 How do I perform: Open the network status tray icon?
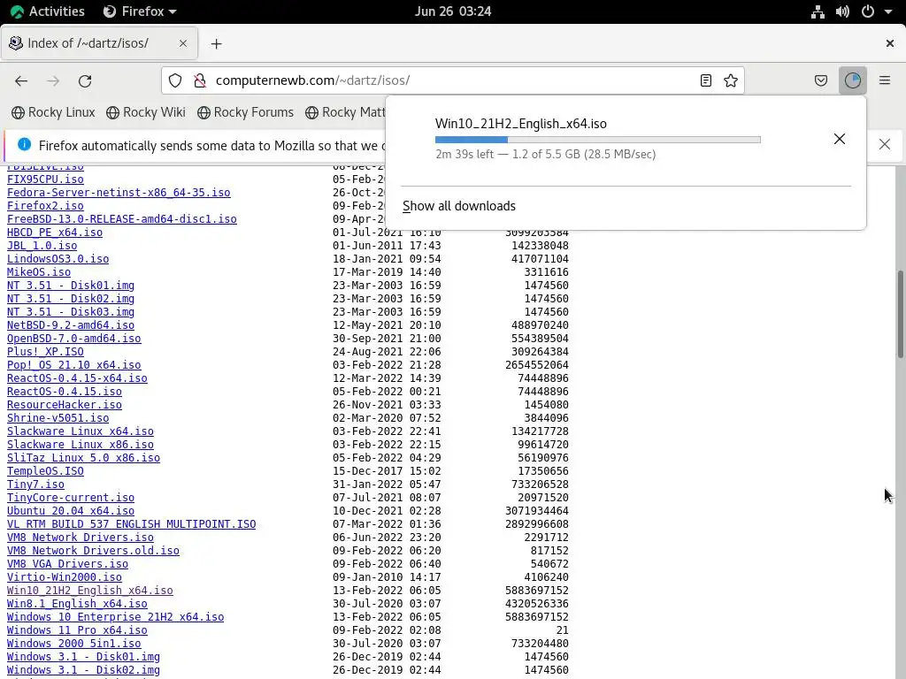click(818, 11)
